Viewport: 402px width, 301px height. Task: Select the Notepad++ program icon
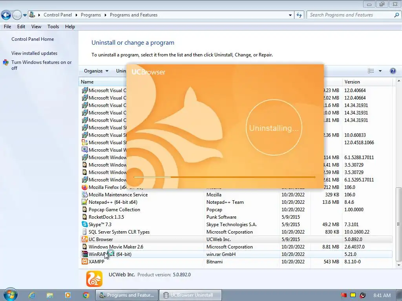(84, 202)
